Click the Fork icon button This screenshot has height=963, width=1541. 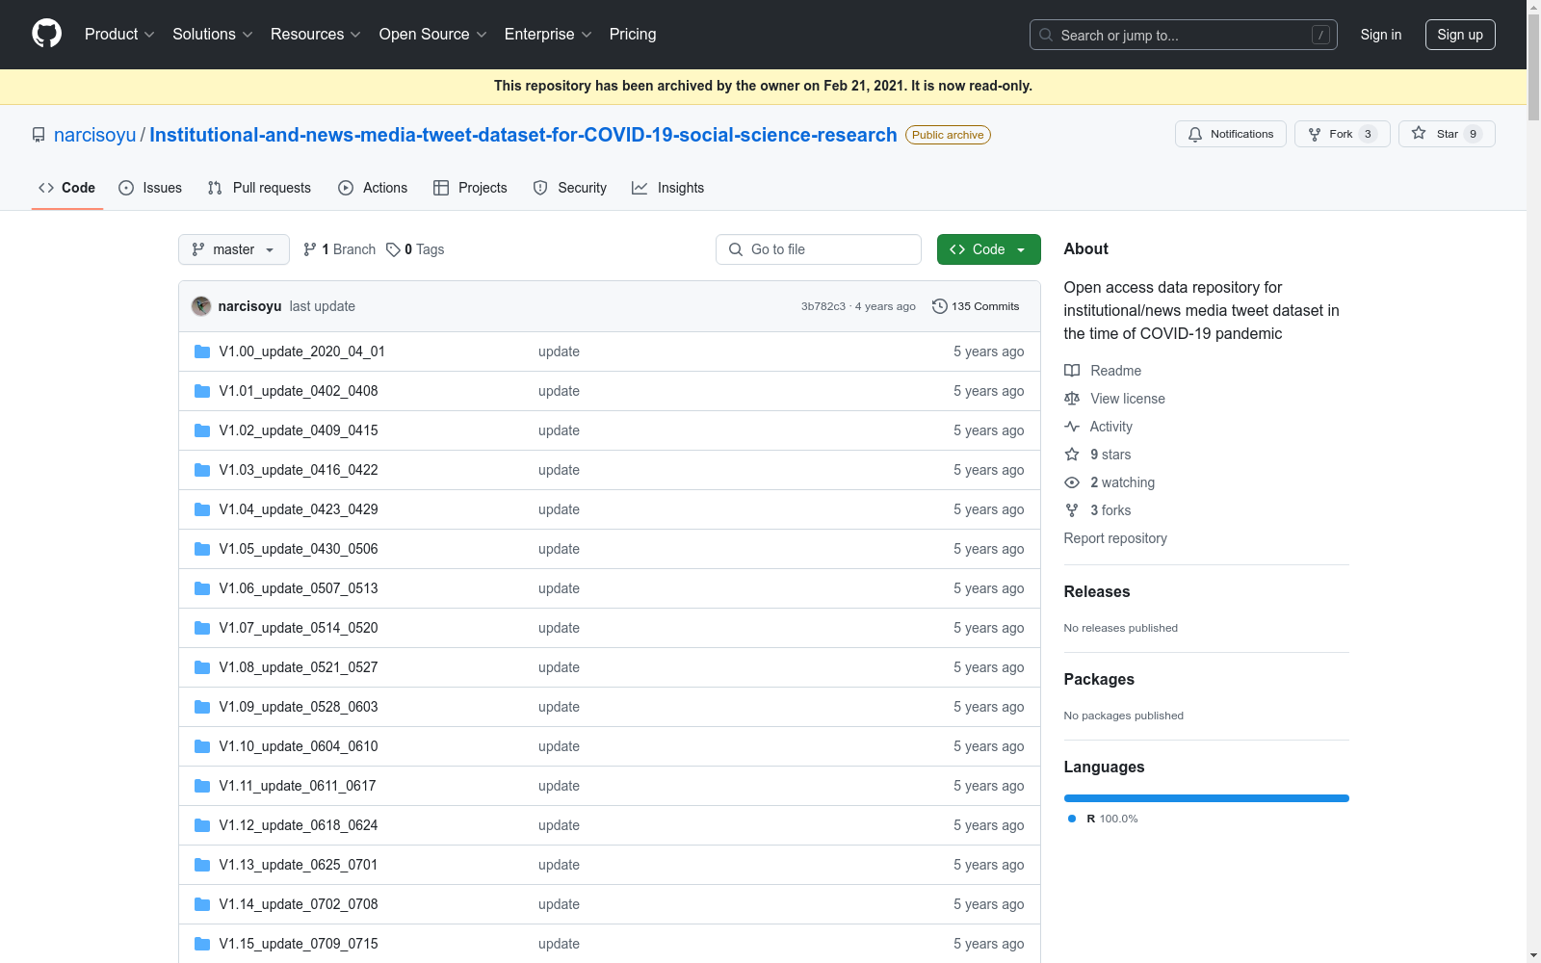click(1315, 134)
